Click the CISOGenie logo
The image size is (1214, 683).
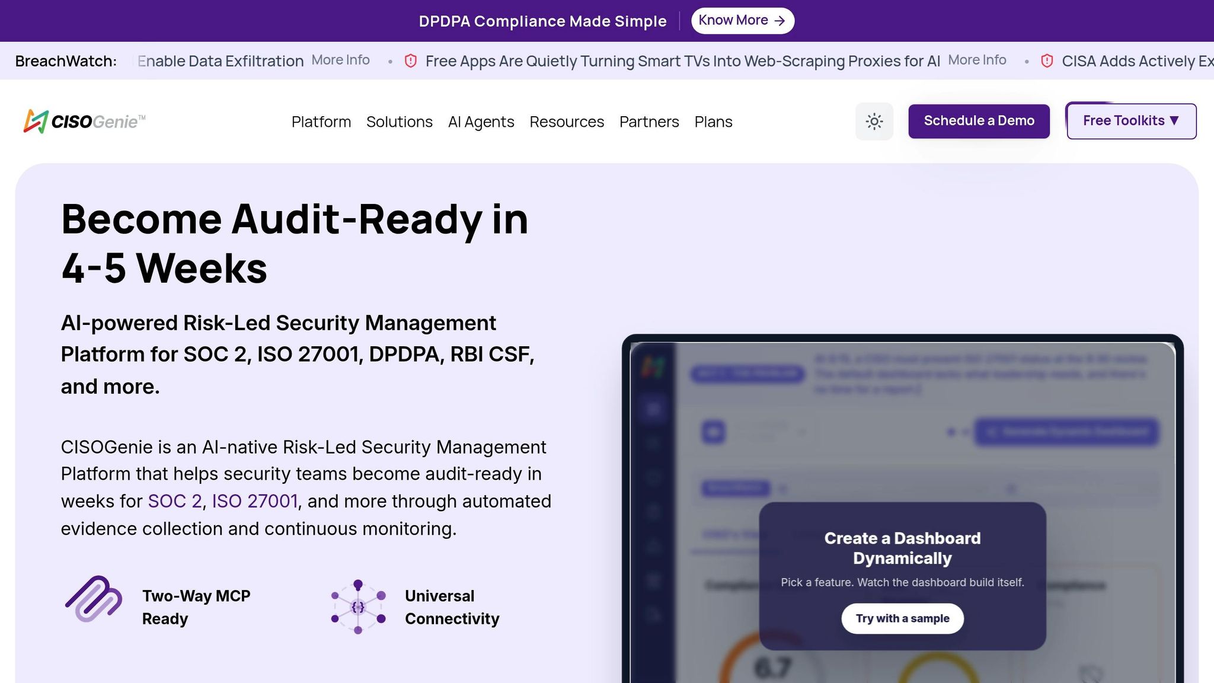(84, 122)
